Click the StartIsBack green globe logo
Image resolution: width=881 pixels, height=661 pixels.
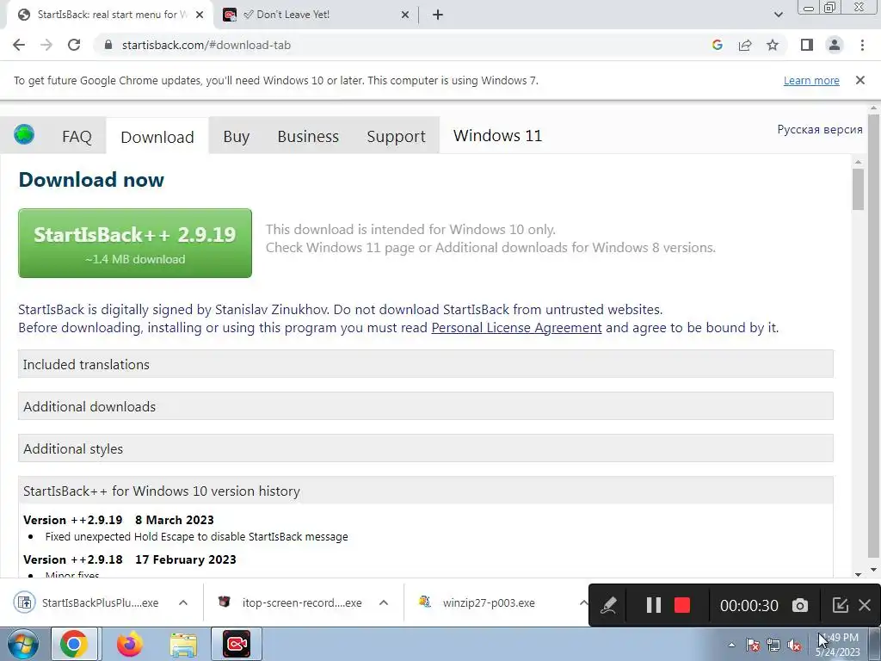click(x=24, y=135)
